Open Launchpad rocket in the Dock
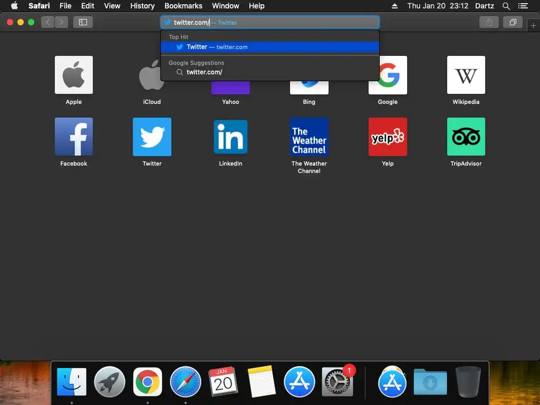This screenshot has height=405, width=540. tap(110, 382)
